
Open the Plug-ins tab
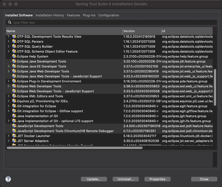tap(89, 15)
